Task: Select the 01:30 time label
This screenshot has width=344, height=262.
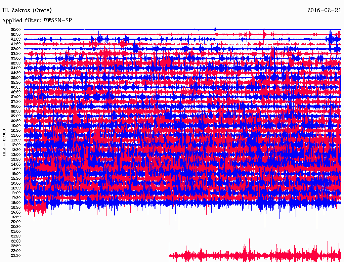Action: pyautogui.click(x=16, y=44)
